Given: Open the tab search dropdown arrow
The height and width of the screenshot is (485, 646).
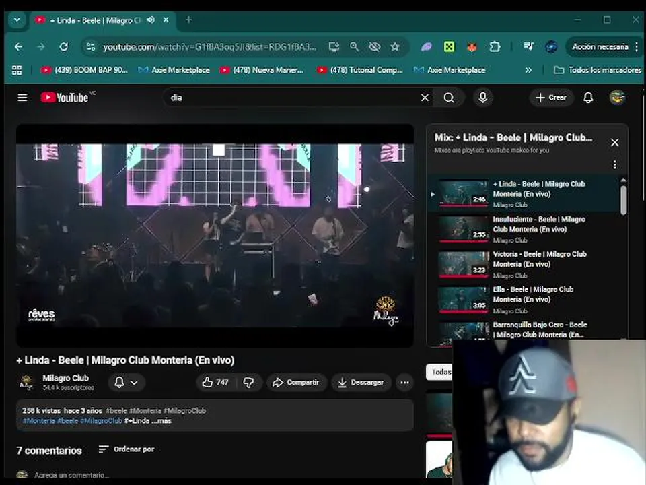Looking at the screenshot, I should [x=17, y=20].
